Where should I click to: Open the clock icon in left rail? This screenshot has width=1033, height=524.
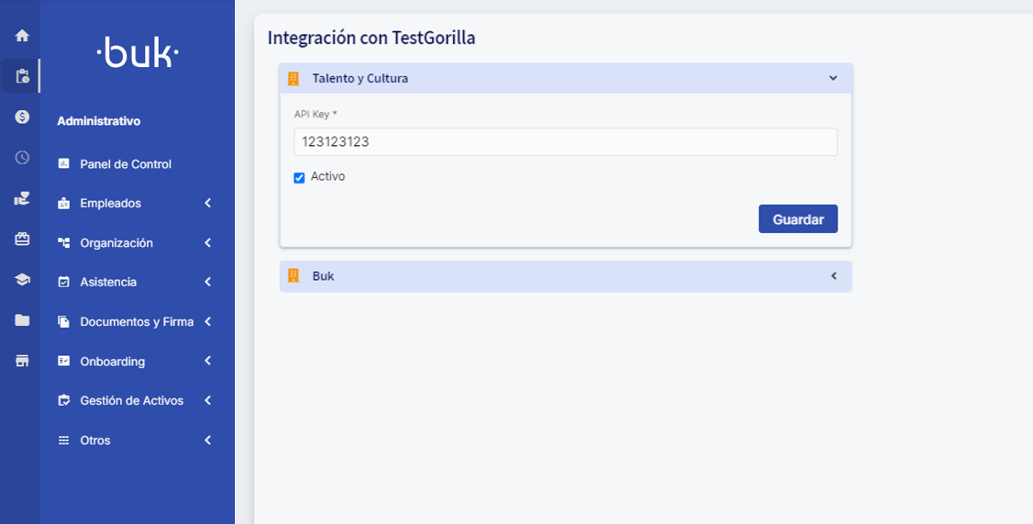tap(22, 158)
